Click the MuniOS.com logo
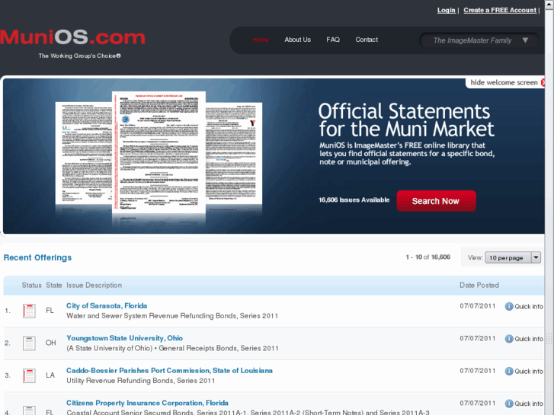Image resolution: width=554 pixels, height=415 pixels. tap(72, 37)
